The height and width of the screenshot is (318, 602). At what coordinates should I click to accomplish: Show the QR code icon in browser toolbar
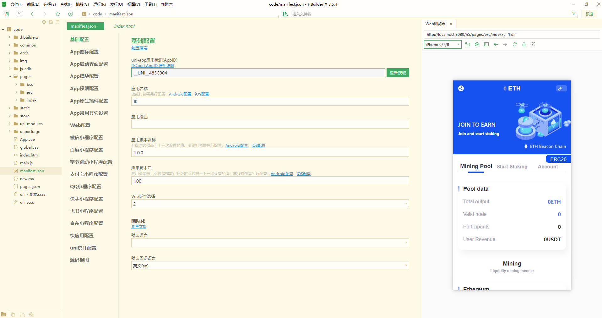pyautogui.click(x=533, y=44)
